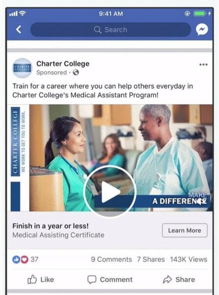This screenshot has height=295, width=219.
Task: Tap the Comment button
Action: (110, 279)
